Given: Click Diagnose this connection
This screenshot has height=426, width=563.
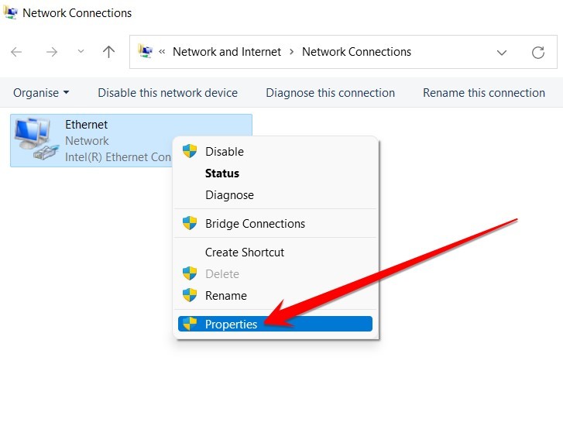Looking at the screenshot, I should (x=331, y=93).
